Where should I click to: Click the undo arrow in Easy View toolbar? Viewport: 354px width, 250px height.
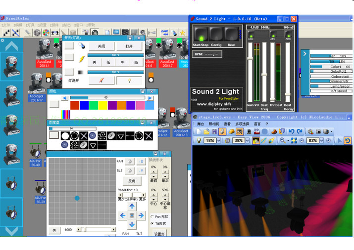[x=292, y=131]
